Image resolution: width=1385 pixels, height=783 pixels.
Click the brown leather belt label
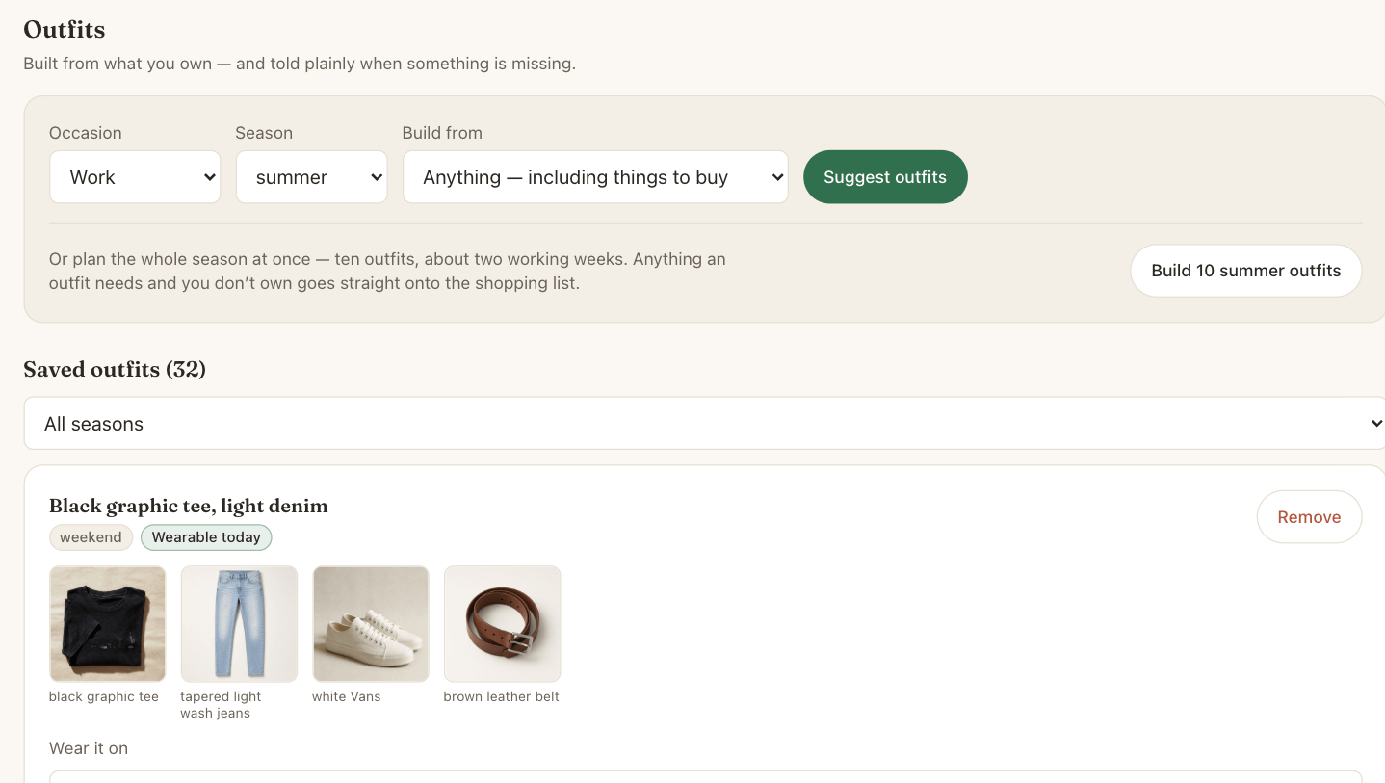click(501, 696)
